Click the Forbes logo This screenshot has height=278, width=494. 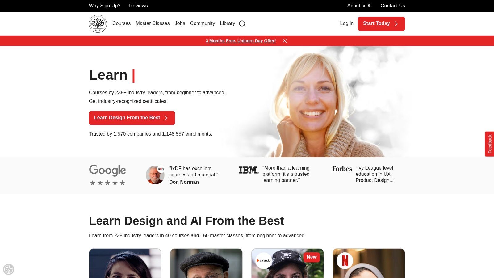pos(342,169)
